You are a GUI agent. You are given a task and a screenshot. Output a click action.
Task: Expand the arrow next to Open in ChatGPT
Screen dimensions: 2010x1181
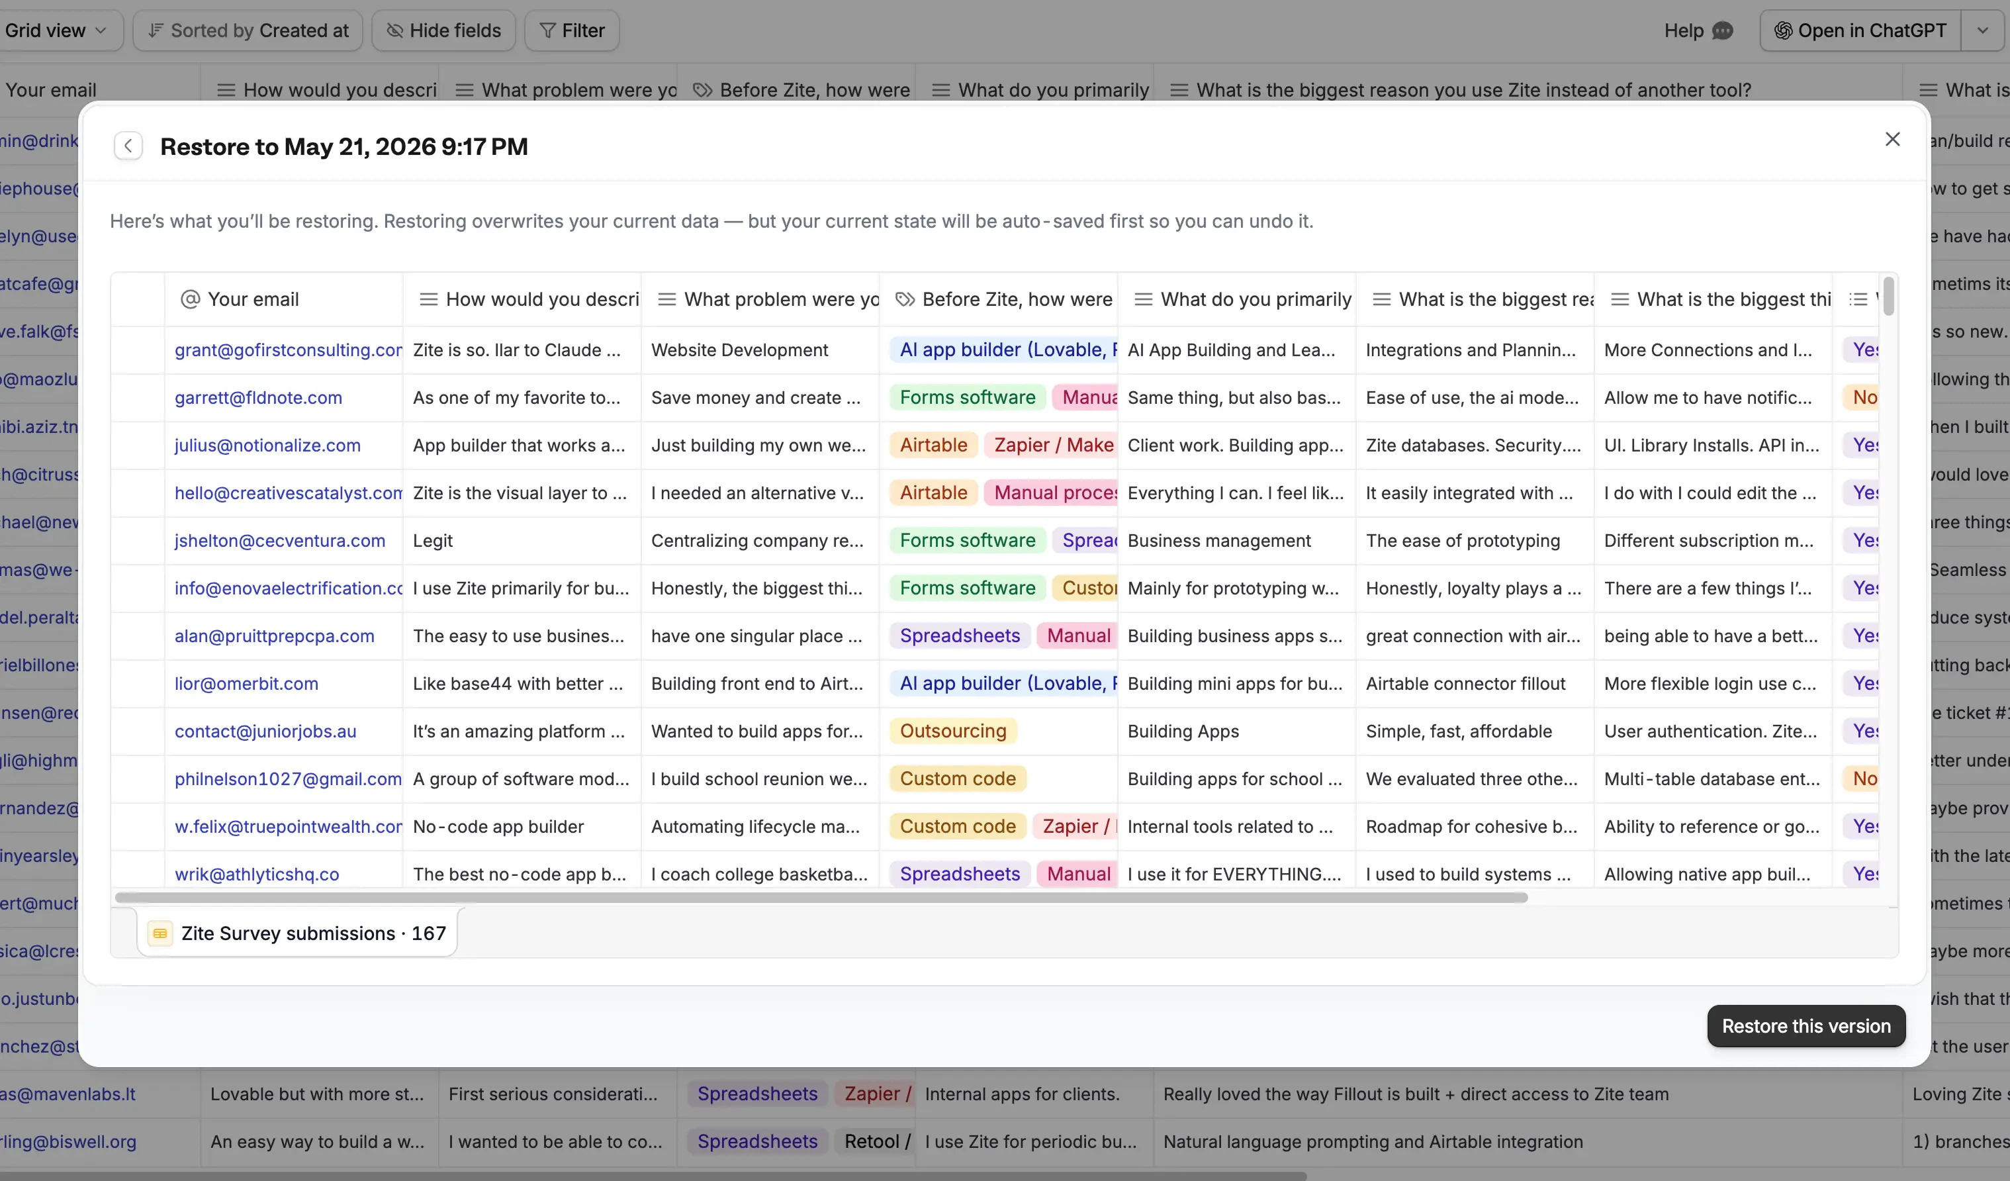pyautogui.click(x=1983, y=30)
